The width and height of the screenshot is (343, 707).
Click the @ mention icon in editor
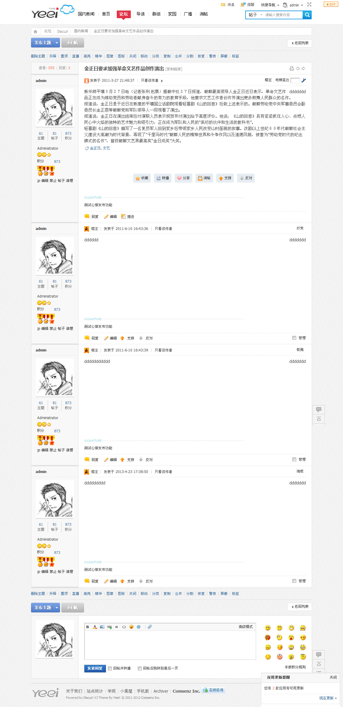point(139,627)
